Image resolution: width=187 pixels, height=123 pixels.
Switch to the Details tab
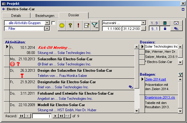16,16
